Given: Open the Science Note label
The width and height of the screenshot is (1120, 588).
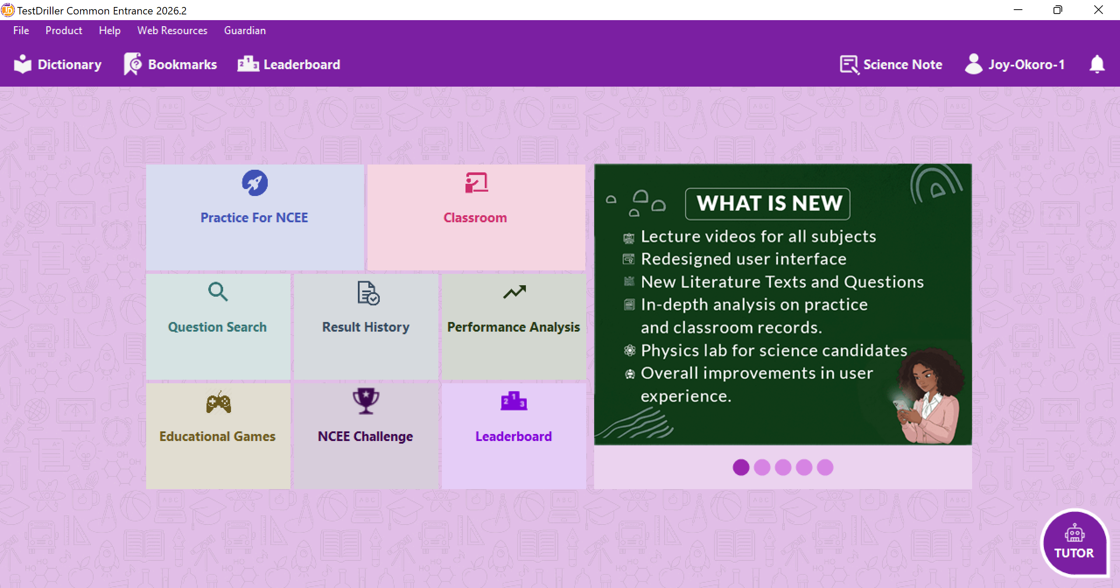Looking at the screenshot, I should pyautogui.click(x=903, y=65).
